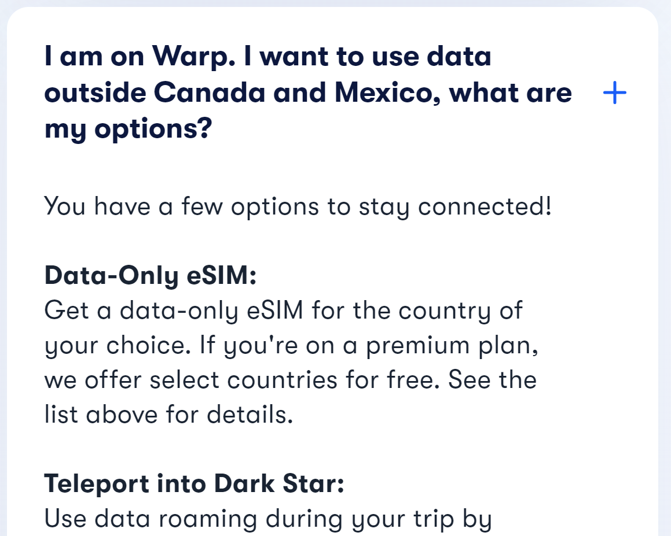Click the "Teleport into Dark Star:" subheading
671x536 pixels.
195,484
